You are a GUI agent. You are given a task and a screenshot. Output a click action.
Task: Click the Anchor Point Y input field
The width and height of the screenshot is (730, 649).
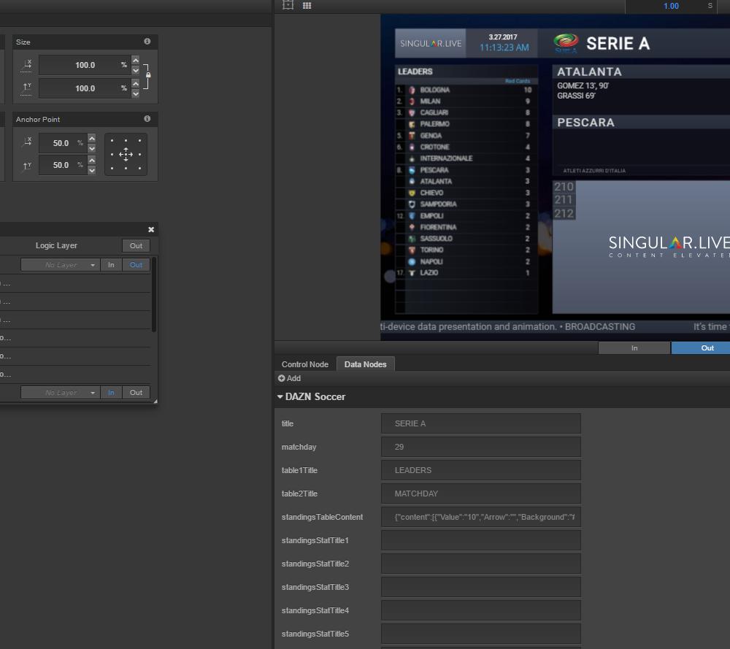[63, 165]
